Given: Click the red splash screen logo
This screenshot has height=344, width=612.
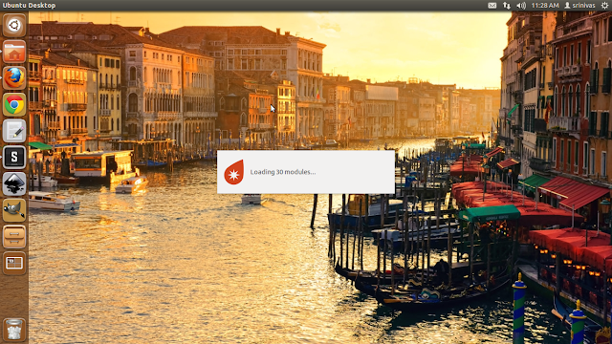Looking at the screenshot, I should pyautogui.click(x=234, y=172).
